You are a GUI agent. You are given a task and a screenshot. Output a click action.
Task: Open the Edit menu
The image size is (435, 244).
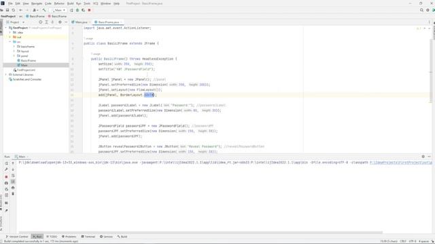coord(18,3)
